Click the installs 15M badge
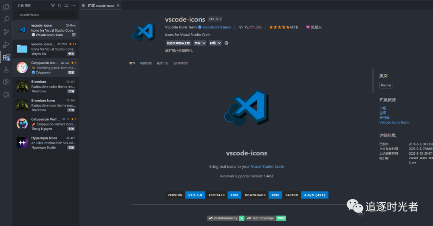 [x=223, y=195]
